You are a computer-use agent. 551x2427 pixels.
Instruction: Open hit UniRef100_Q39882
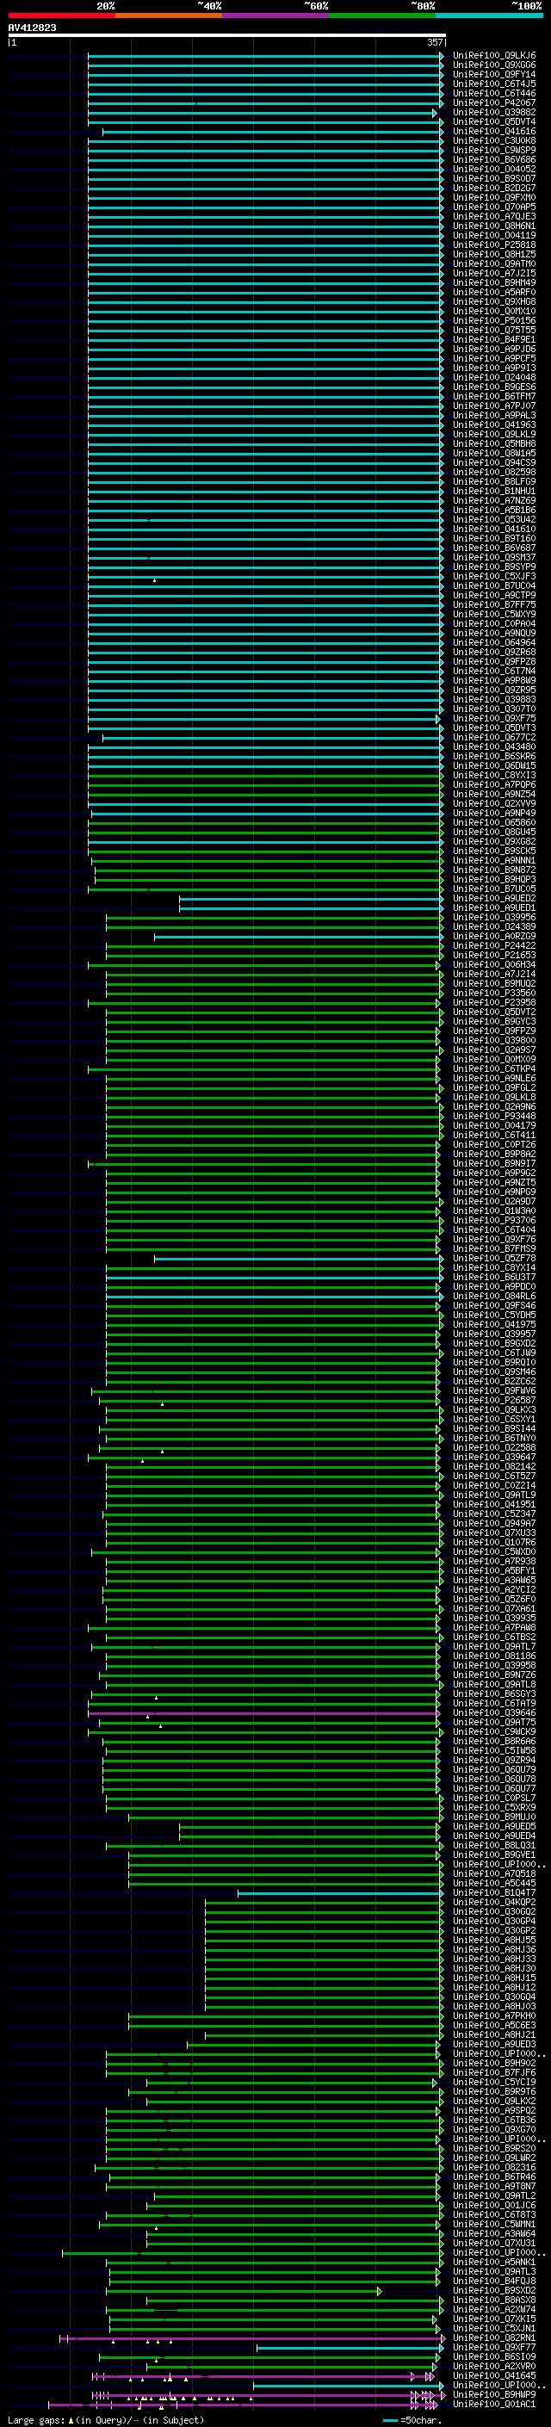point(494,112)
